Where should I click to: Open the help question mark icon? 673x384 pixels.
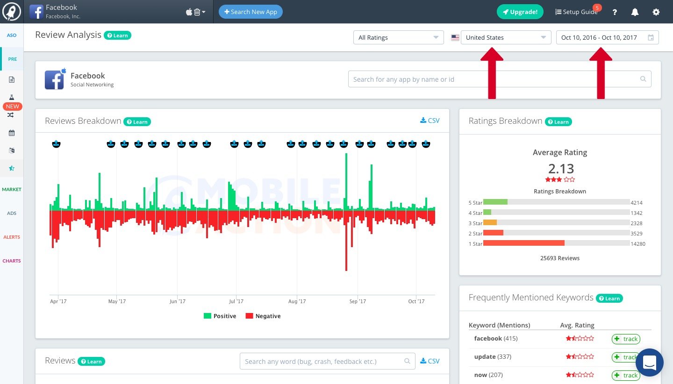tap(615, 12)
